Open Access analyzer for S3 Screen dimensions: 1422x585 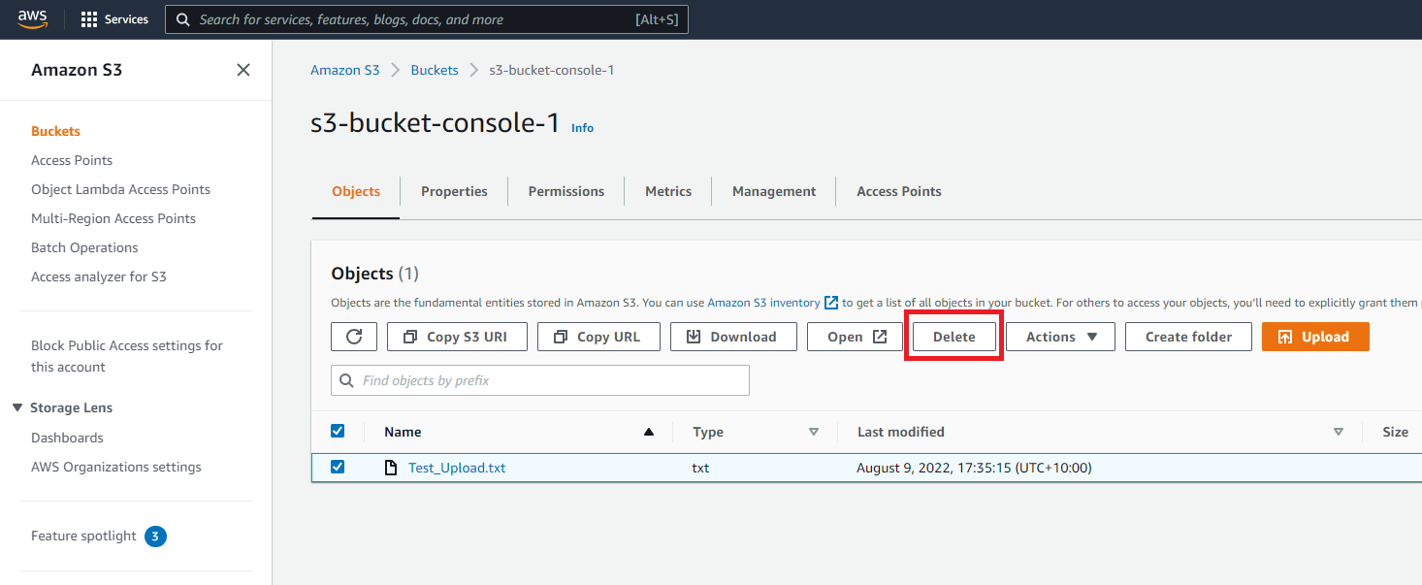pos(99,276)
